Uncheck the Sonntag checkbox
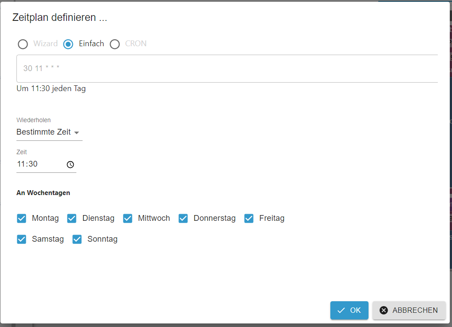This screenshot has width=452, height=327. point(77,239)
